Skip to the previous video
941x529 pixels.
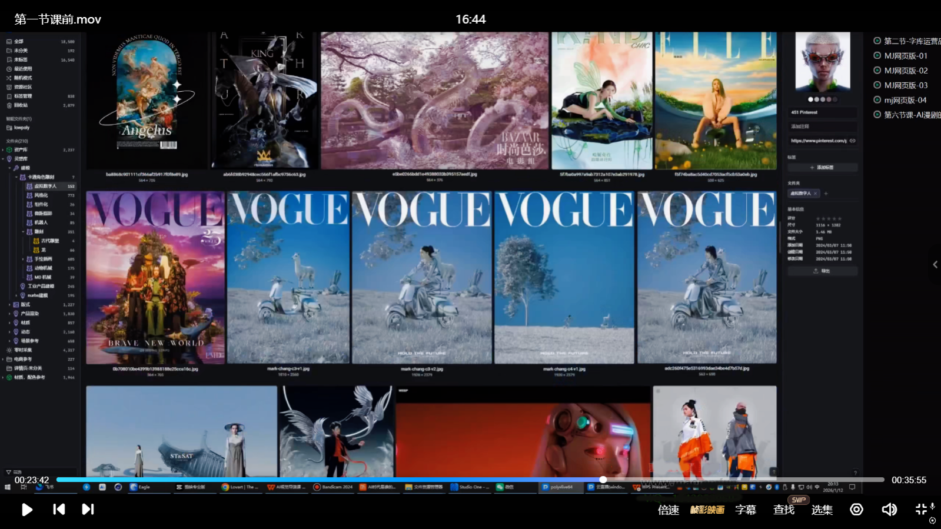(x=59, y=510)
